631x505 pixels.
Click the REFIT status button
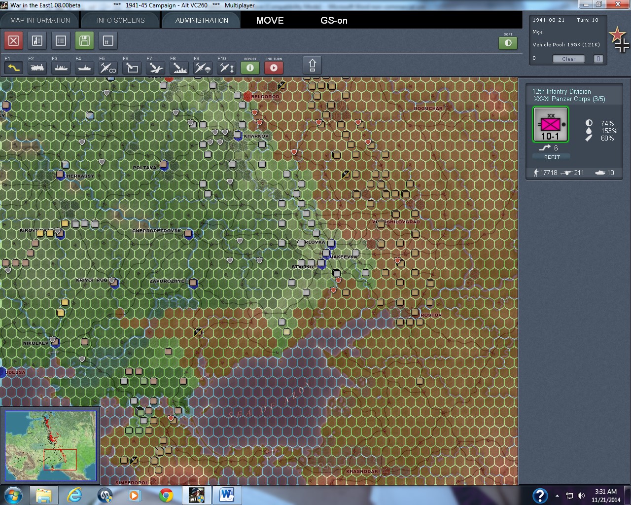(x=552, y=157)
